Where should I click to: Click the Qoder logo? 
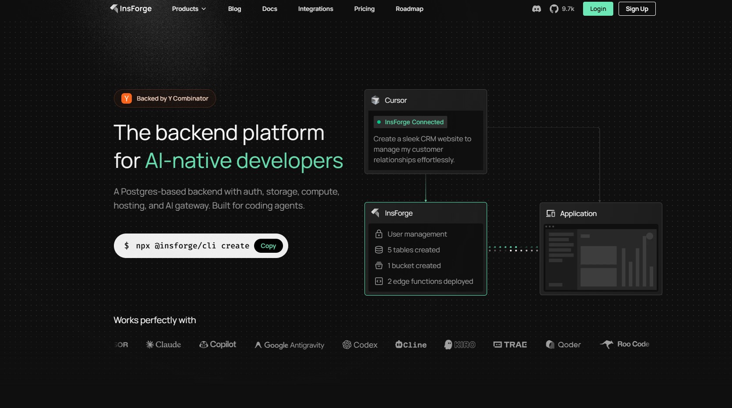pyautogui.click(x=563, y=345)
